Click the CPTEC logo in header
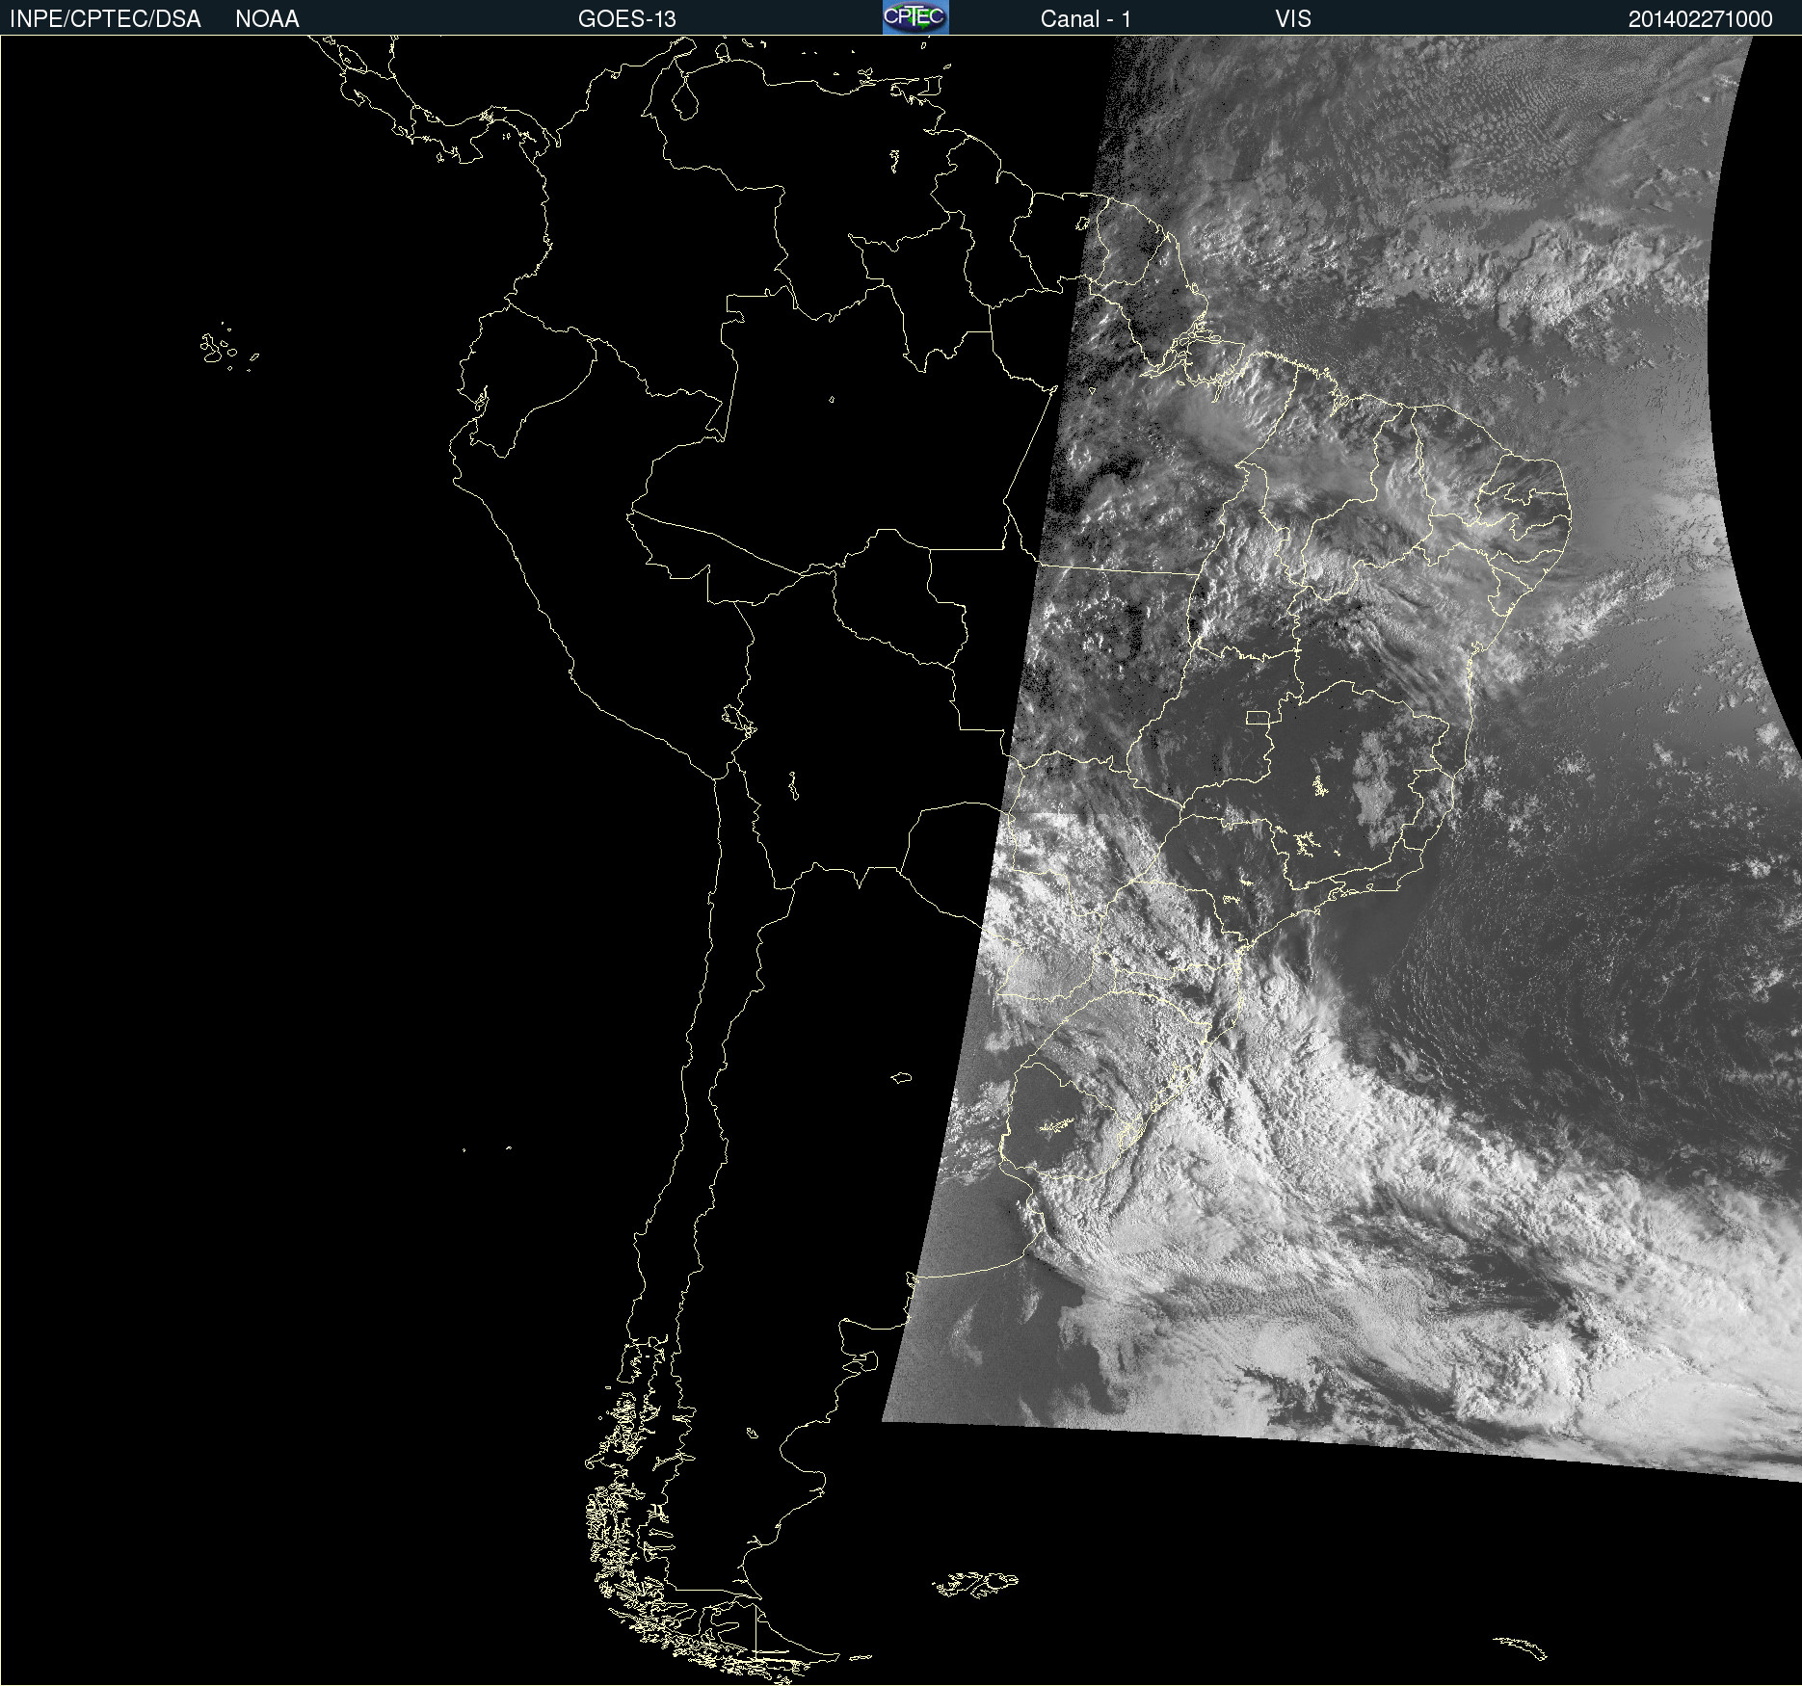1802x1686 pixels. (915, 17)
